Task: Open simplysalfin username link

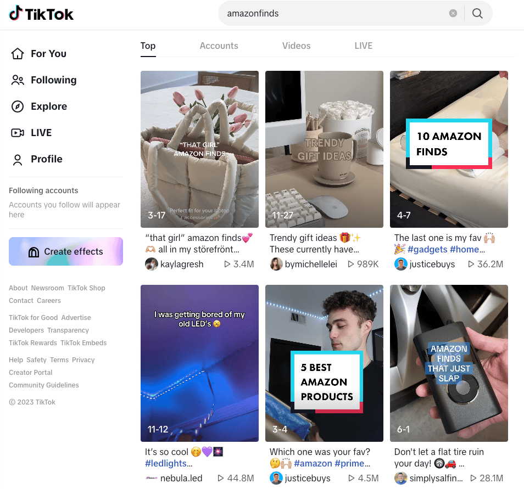Action: tap(436, 479)
